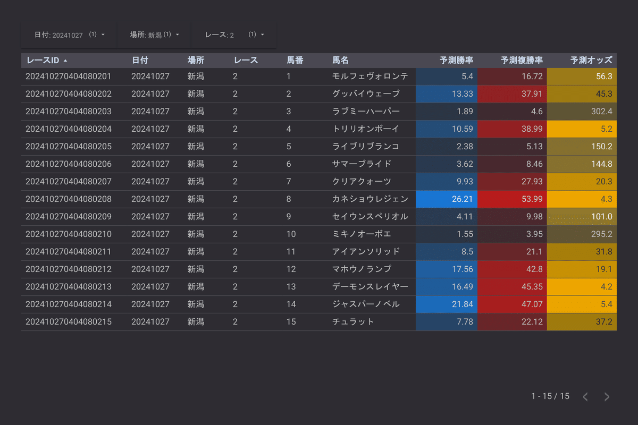Click the 場所 column header
Screen dimensions: 638x425
click(196, 60)
